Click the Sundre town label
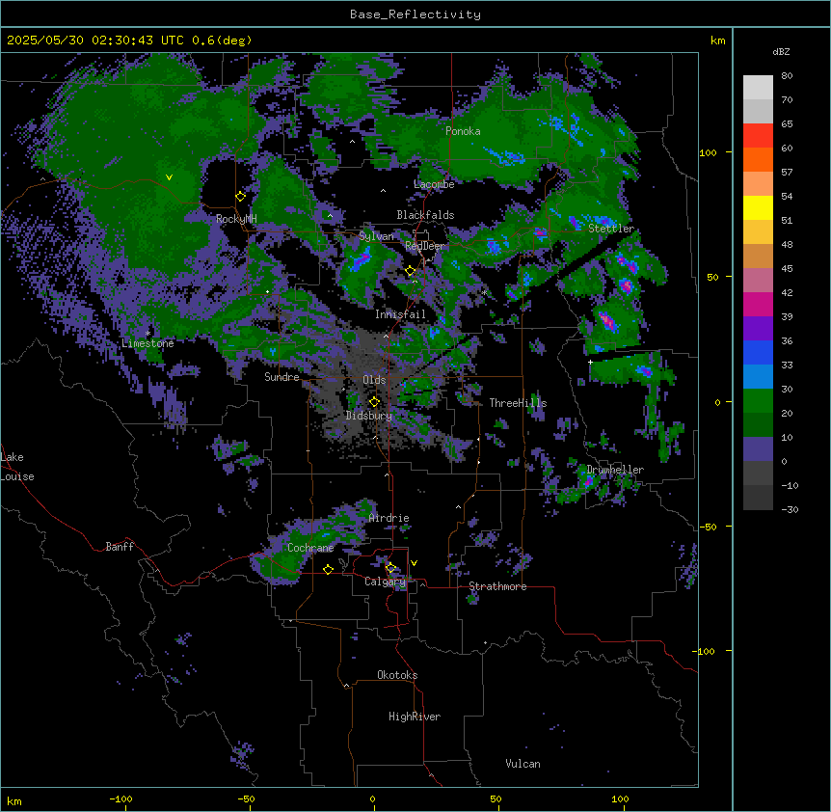The height and width of the screenshot is (812, 831). [281, 377]
